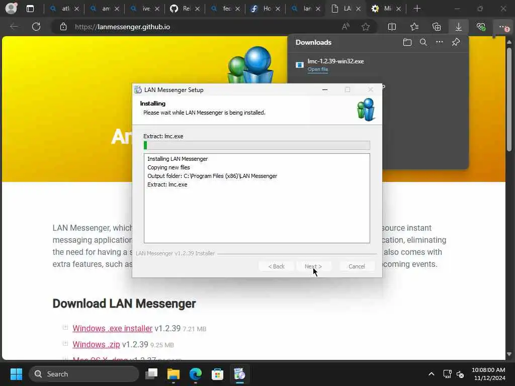This screenshot has width=515, height=386.
Task: Click the LAN Messenger Setup title icon
Action: 138,89
